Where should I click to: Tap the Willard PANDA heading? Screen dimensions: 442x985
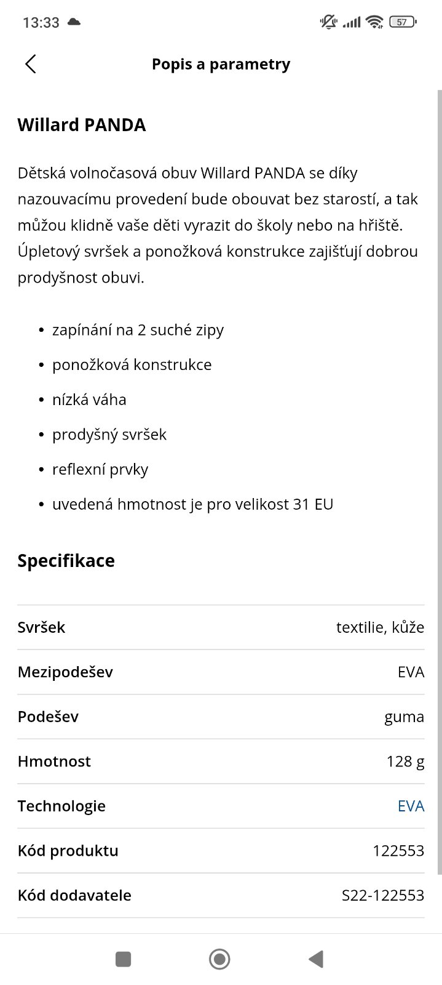pos(82,125)
